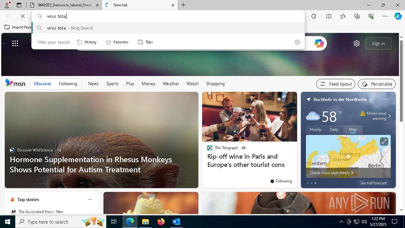
Task: Open Settings and more menu
Action: pyautogui.click(x=385, y=16)
